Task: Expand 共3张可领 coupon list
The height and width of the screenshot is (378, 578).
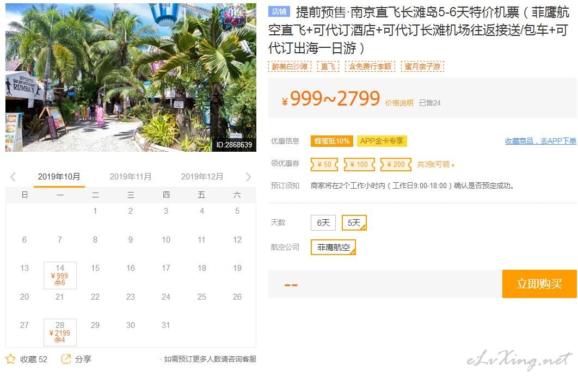Action: [436, 164]
